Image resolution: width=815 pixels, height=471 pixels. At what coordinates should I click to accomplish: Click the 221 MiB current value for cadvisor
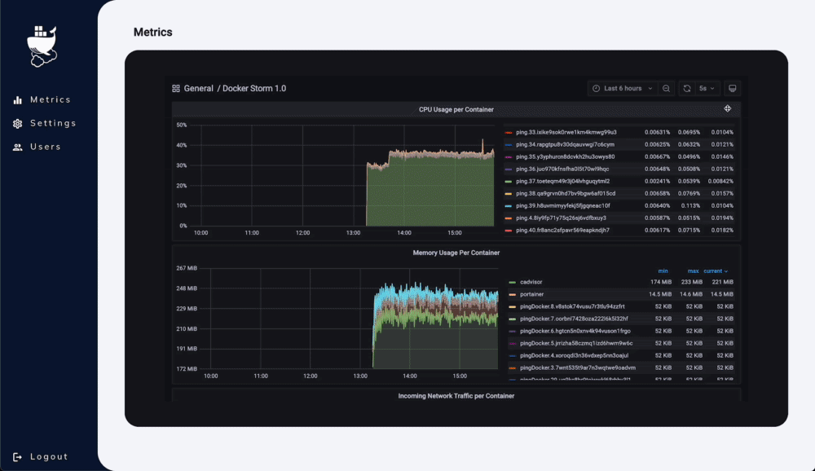coord(722,282)
